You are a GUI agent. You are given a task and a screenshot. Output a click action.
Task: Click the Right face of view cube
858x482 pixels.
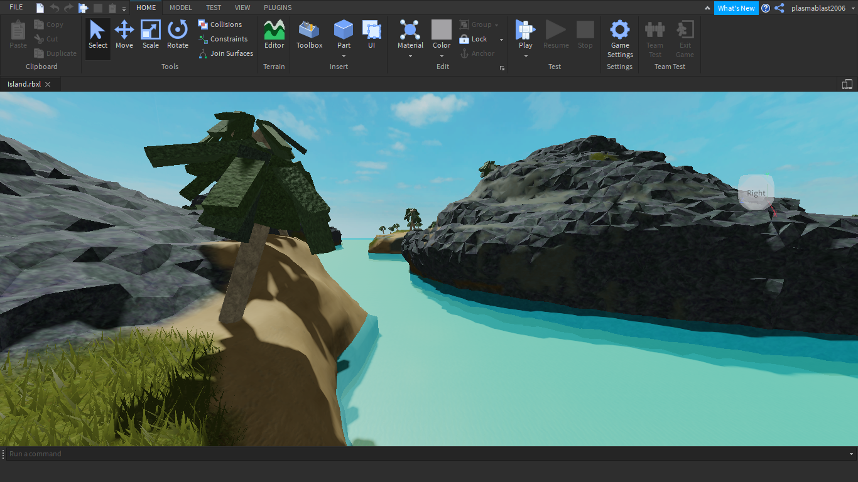(756, 193)
